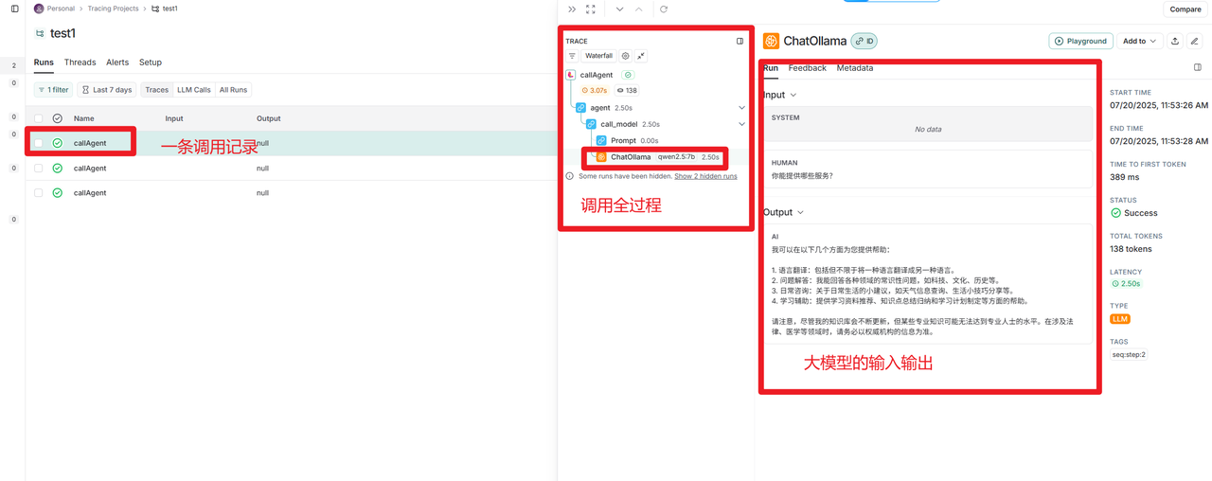Click the 138 token count badge

[627, 90]
